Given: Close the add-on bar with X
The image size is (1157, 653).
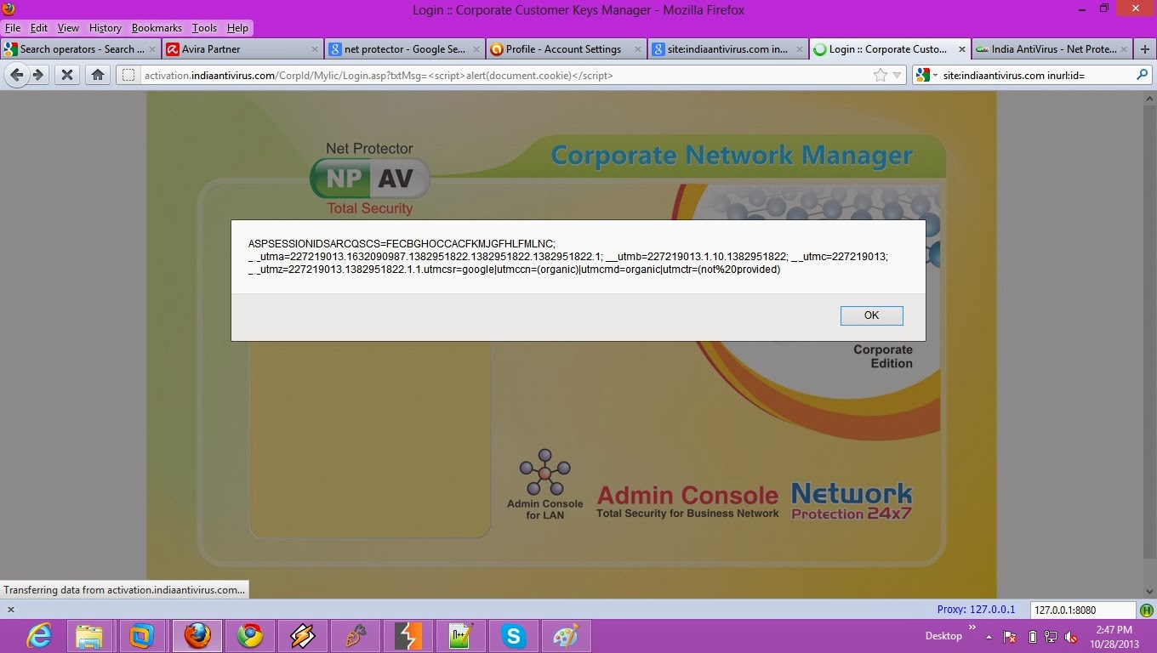Looking at the screenshot, I should point(10,610).
